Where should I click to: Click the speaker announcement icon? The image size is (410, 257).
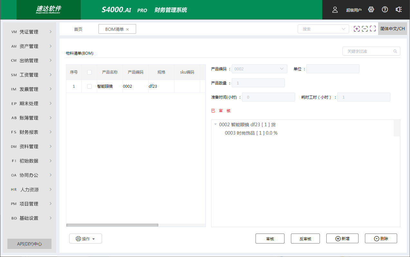tap(399, 10)
